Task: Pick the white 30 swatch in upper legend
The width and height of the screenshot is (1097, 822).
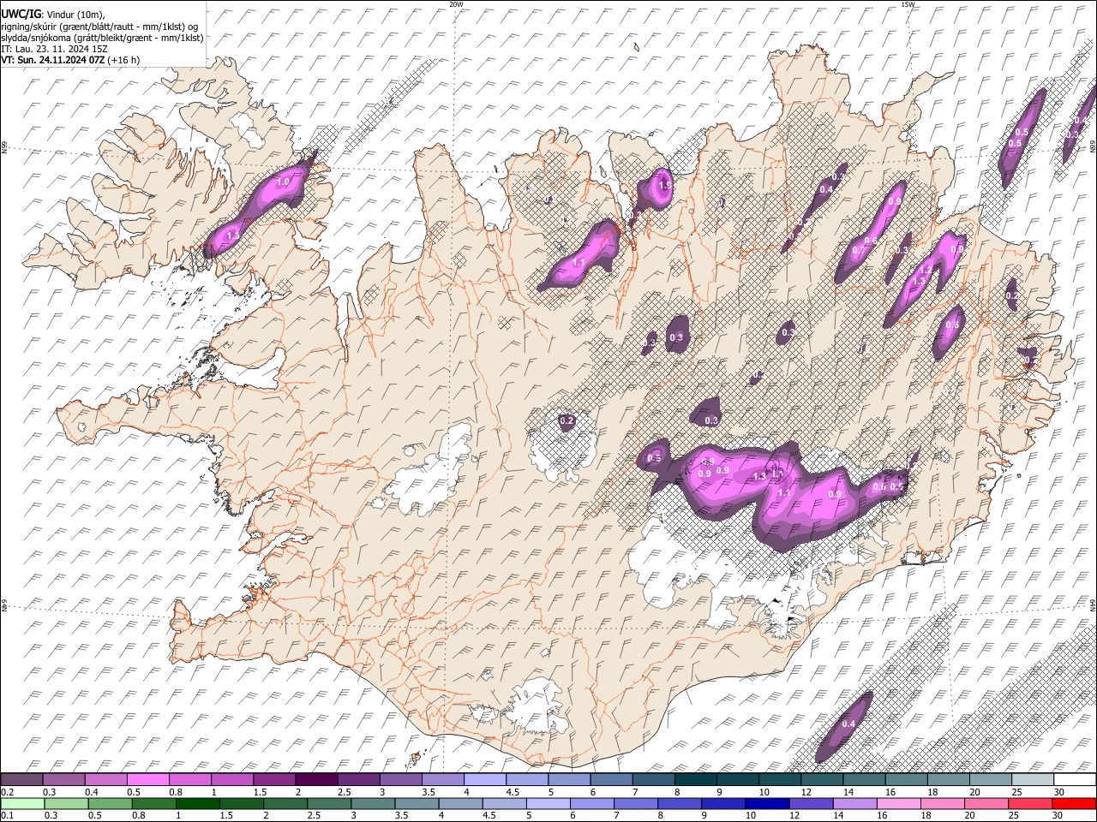Action: tap(1075, 780)
